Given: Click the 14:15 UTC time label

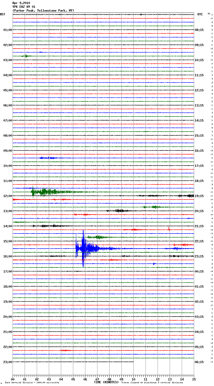Looking at the screenshot, I should [x=199, y=121].
